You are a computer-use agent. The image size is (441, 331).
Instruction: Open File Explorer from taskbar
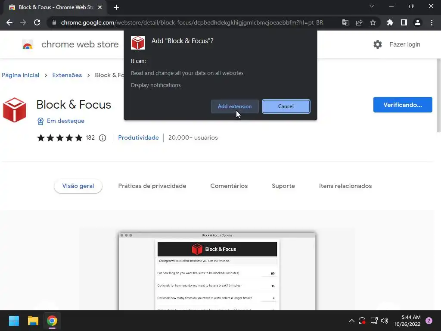pyautogui.click(x=33, y=321)
